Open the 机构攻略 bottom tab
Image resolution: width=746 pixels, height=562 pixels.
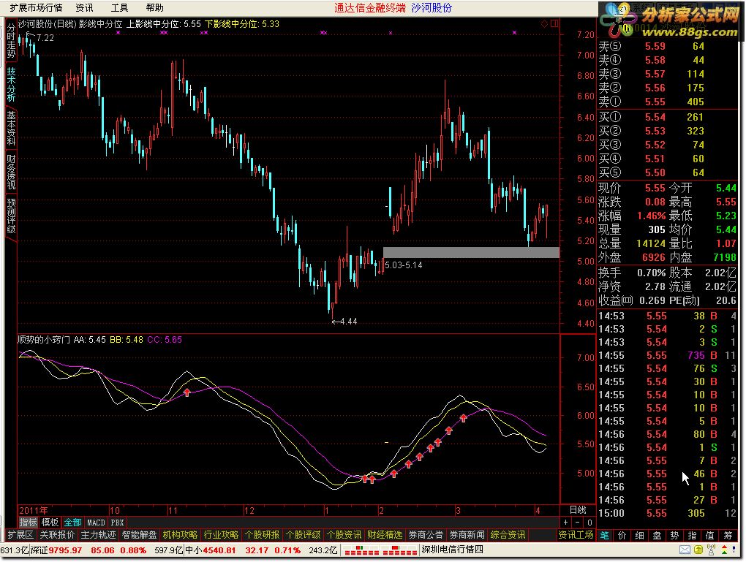pos(180,535)
